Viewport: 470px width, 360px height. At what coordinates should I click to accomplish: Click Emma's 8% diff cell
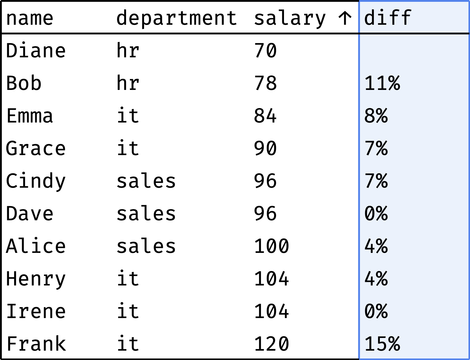coord(376,116)
